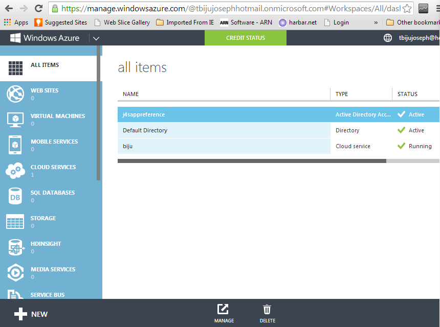Image resolution: width=440 pixels, height=327 pixels.
Task: Select STORAGE sidebar label
Action: tap(43, 218)
